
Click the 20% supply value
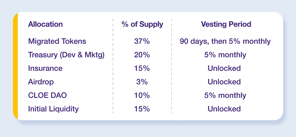coord(142,55)
